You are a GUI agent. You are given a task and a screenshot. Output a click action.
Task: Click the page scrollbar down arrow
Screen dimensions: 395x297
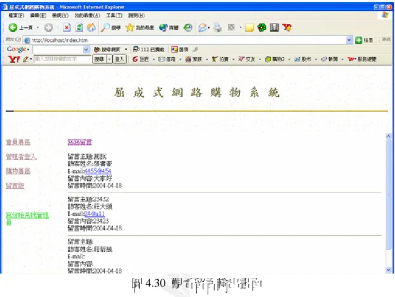(x=389, y=270)
